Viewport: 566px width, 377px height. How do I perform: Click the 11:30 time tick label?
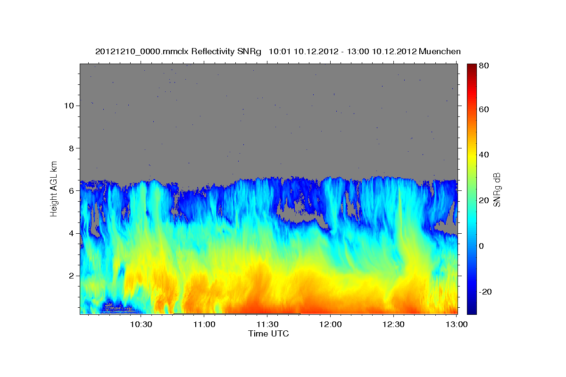coord(267,324)
